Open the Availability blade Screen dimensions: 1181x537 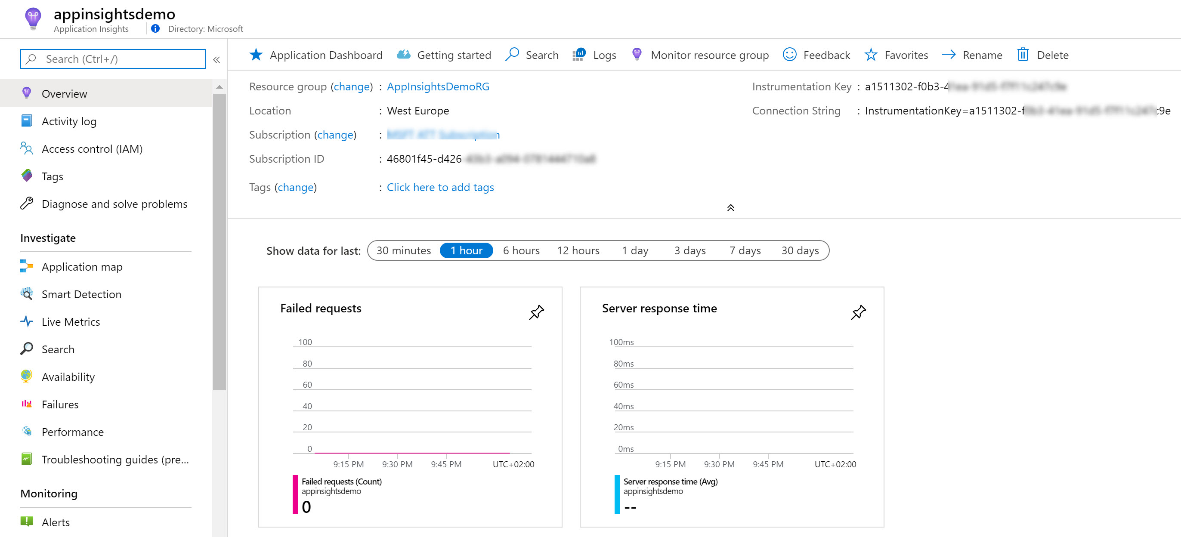(x=68, y=377)
